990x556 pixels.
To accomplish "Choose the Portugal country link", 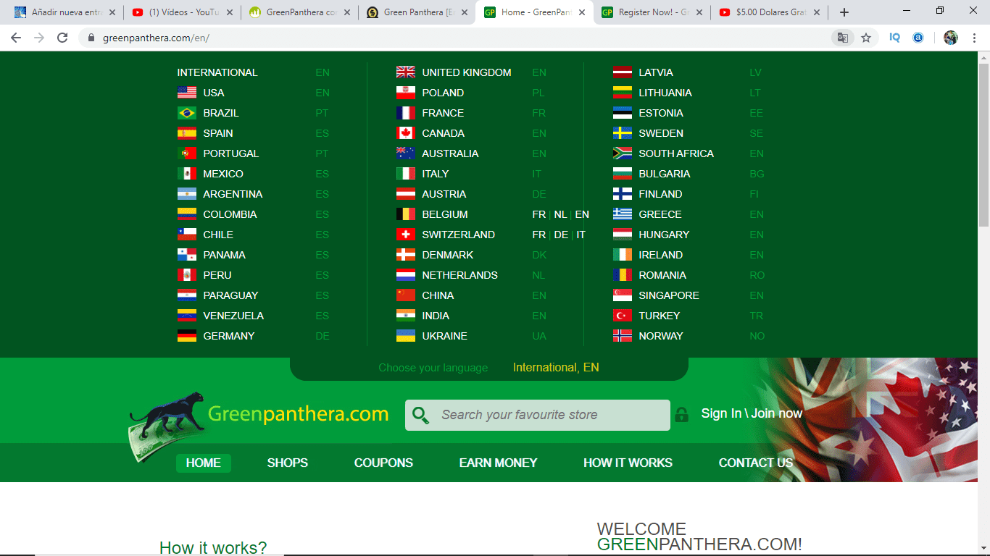I will coord(231,153).
